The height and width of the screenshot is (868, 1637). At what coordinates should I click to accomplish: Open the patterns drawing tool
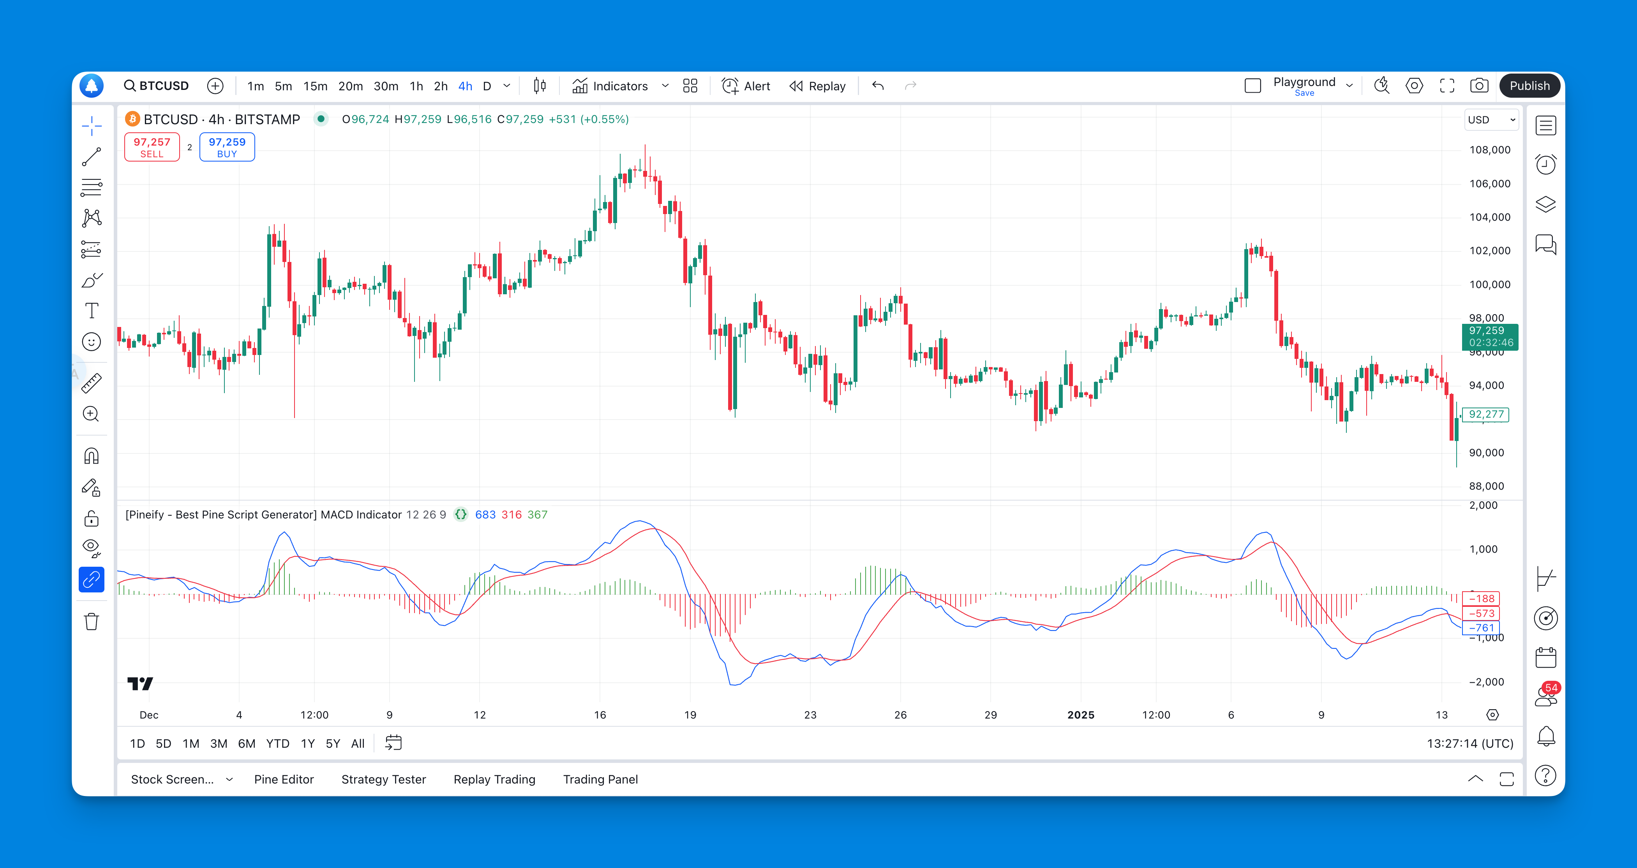92,218
